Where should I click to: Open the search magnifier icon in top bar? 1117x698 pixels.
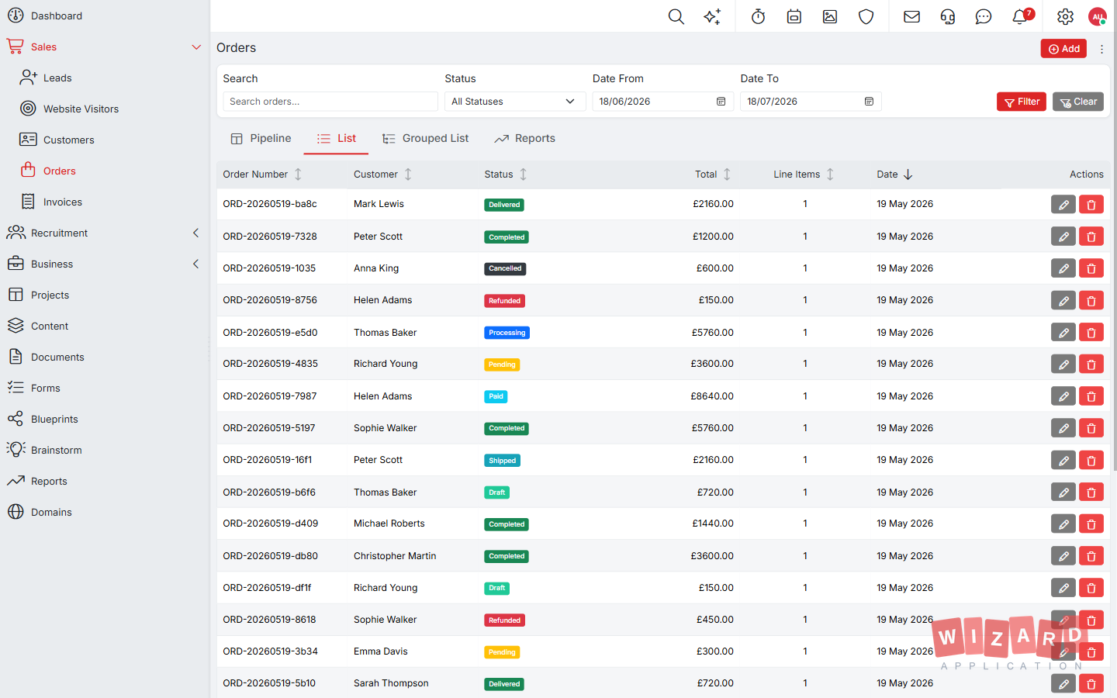pyautogui.click(x=676, y=16)
